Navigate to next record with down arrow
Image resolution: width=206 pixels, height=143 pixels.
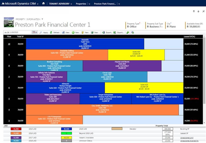198,11
